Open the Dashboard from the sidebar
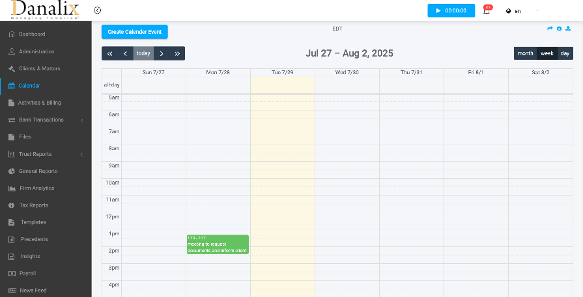The width and height of the screenshot is (583, 297). pyautogui.click(x=32, y=34)
